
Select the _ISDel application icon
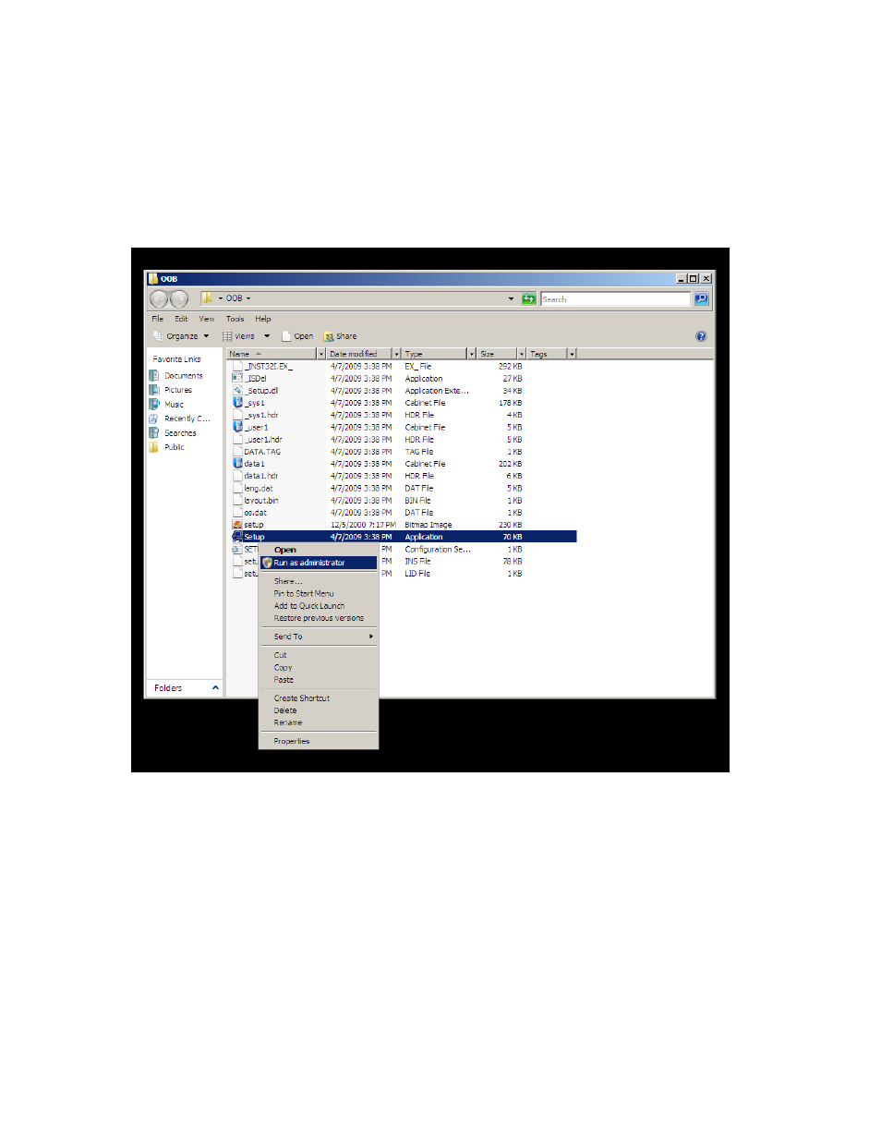point(237,378)
